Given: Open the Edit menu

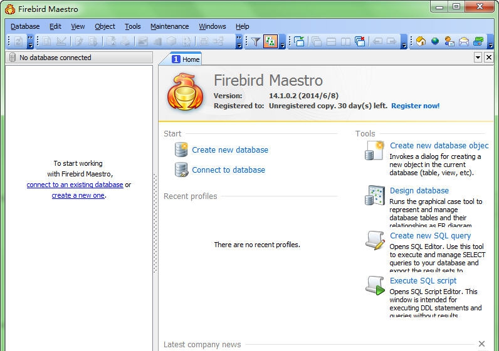Looking at the screenshot, I should [55, 26].
